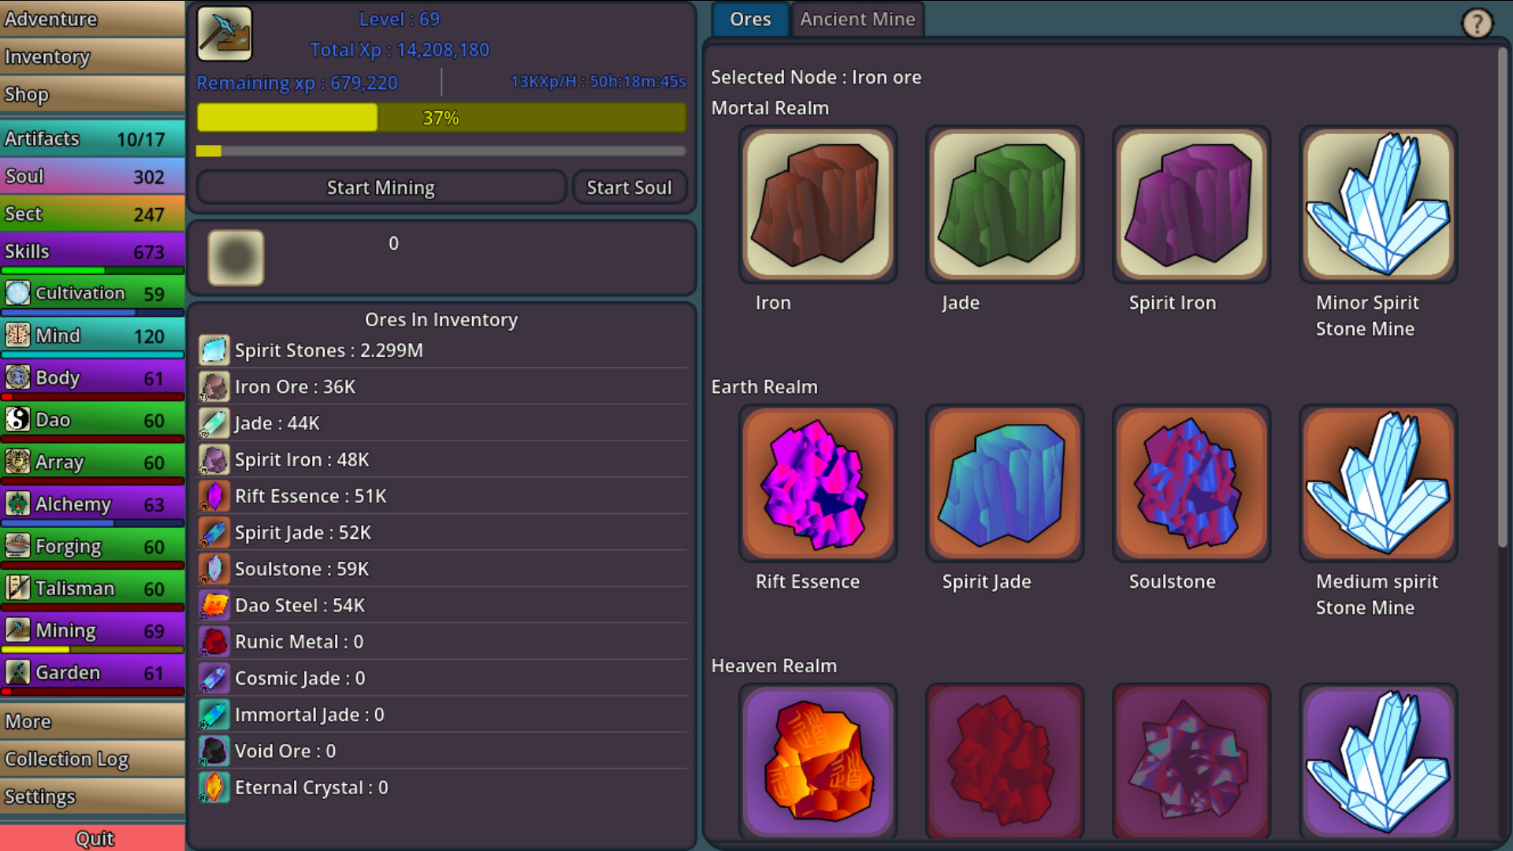Select the Soulstone node
The width and height of the screenshot is (1513, 851).
pyautogui.click(x=1191, y=483)
